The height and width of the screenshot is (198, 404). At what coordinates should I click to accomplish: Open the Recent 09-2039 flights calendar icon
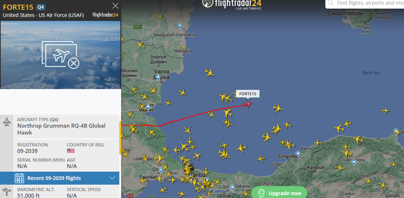19,178
